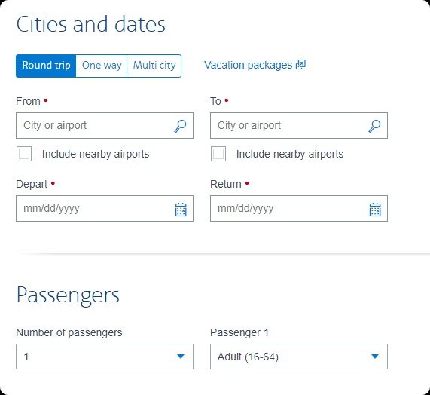Click the Passenger 1 dropdown arrow

click(374, 357)
